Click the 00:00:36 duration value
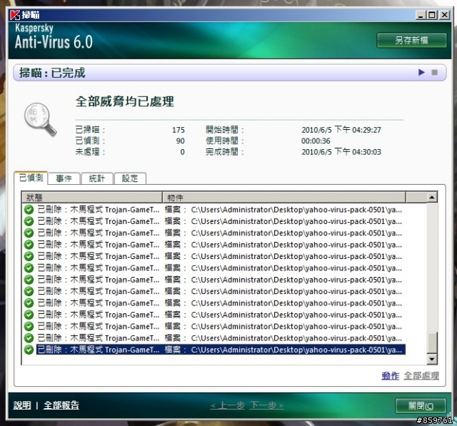This screenshot has width=457, height=426. tap(316, 141)
